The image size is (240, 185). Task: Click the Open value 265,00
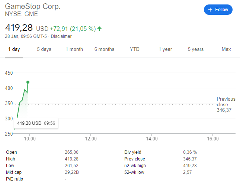71,152
